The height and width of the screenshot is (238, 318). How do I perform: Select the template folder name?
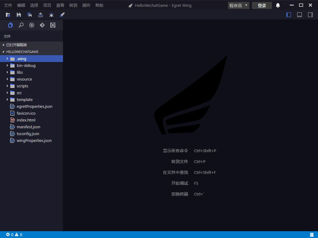click(25, 99)
